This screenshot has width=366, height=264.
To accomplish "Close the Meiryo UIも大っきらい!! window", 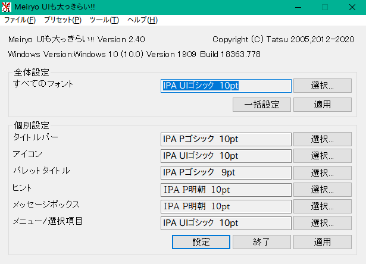I will click(352, 7).
